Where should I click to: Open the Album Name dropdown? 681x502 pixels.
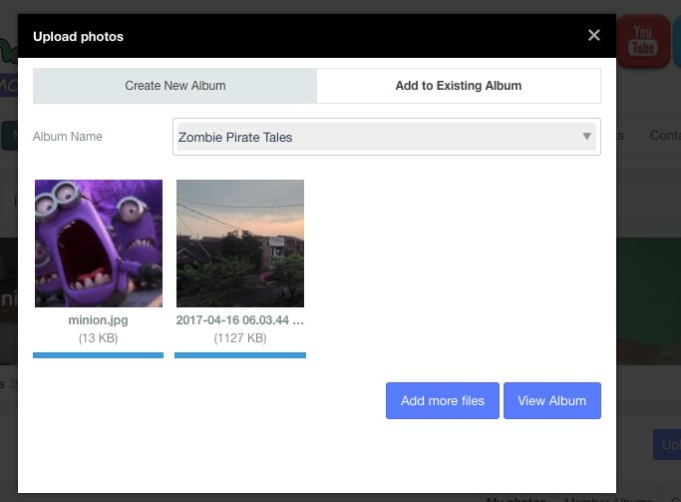[387, 137]
